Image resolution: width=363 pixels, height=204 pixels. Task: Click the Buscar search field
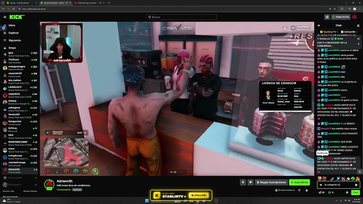[x=181, y=17]
